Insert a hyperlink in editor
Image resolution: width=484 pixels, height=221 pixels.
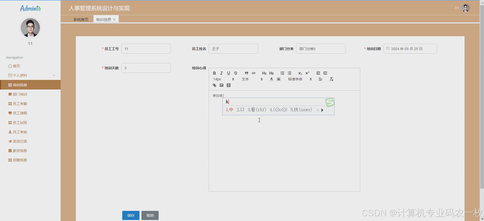pos(214,85)
